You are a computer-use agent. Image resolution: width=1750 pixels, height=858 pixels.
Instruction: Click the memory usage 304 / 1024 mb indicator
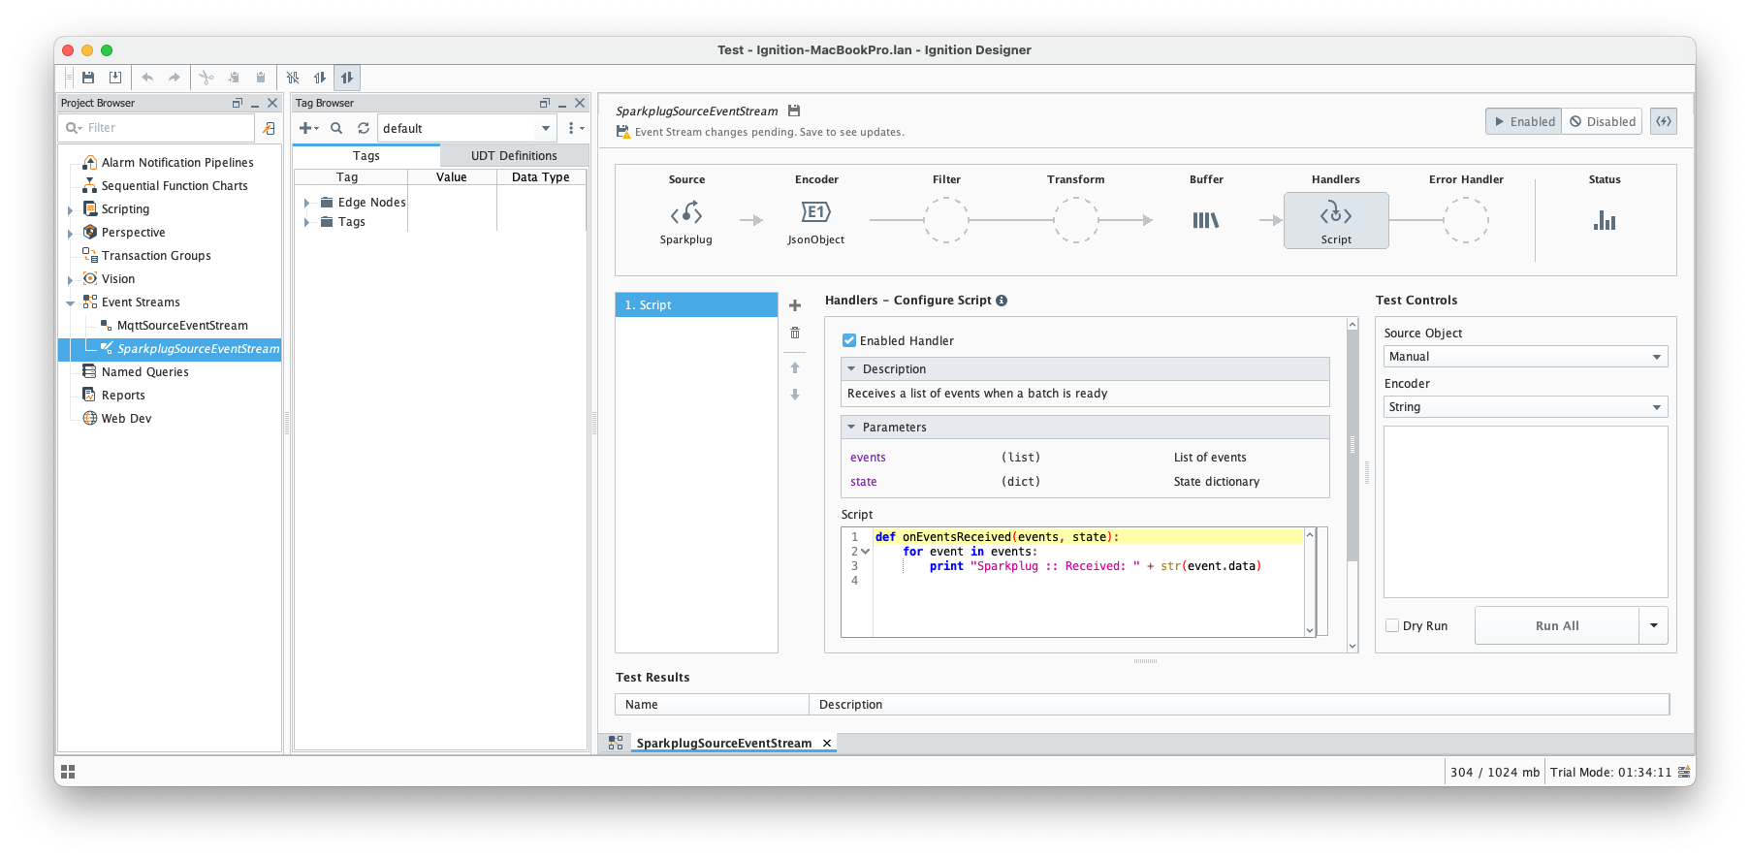1494,772
